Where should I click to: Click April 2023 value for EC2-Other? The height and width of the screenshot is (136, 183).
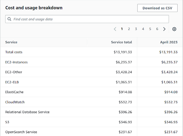tap(169, 72)
